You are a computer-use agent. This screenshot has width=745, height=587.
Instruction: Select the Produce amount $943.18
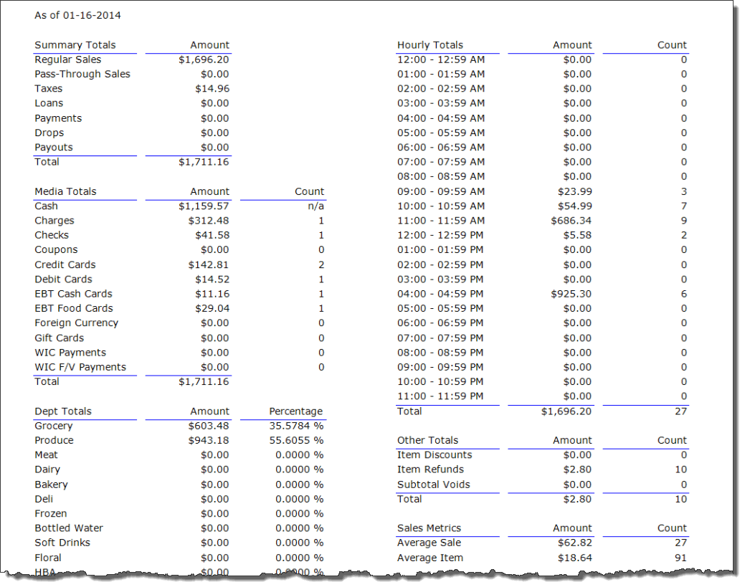point(209,440)
